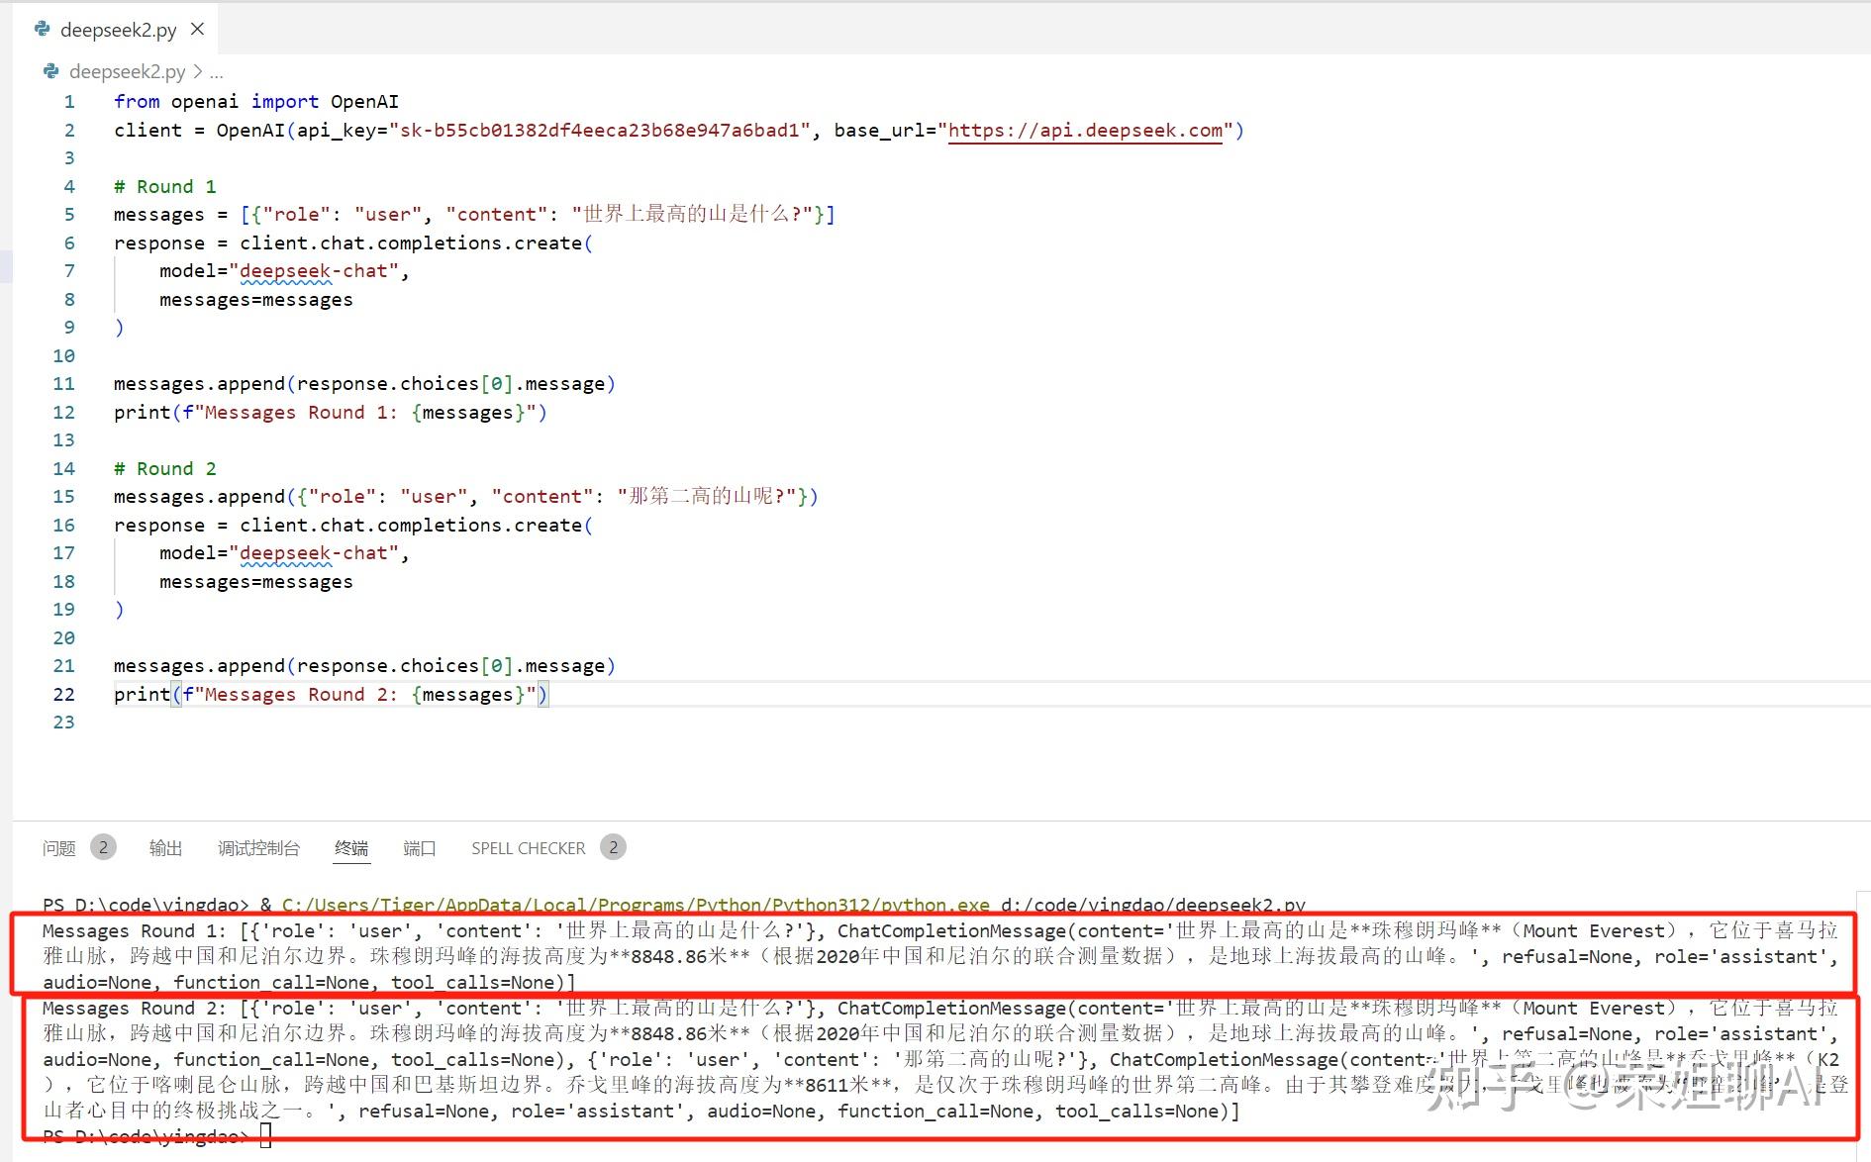1871x1162 pixels.
Task: Open the SPELL CHECKER panel
Action: coord(528,848)
